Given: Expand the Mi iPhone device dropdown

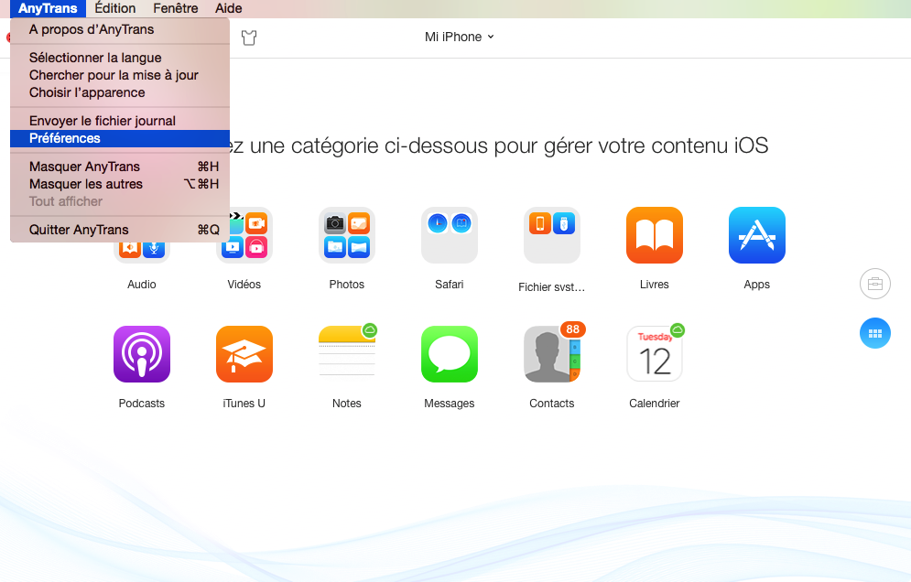Looking at the screenshot, I should point(459,37).
